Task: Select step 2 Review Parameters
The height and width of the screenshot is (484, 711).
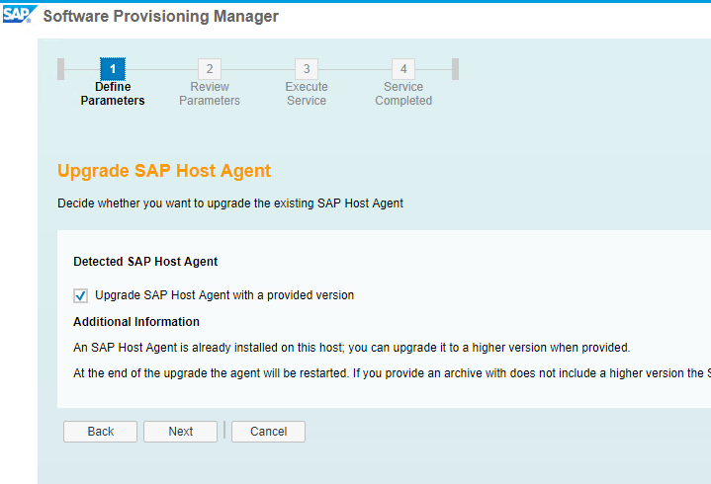Action: (x=210, y=69)
